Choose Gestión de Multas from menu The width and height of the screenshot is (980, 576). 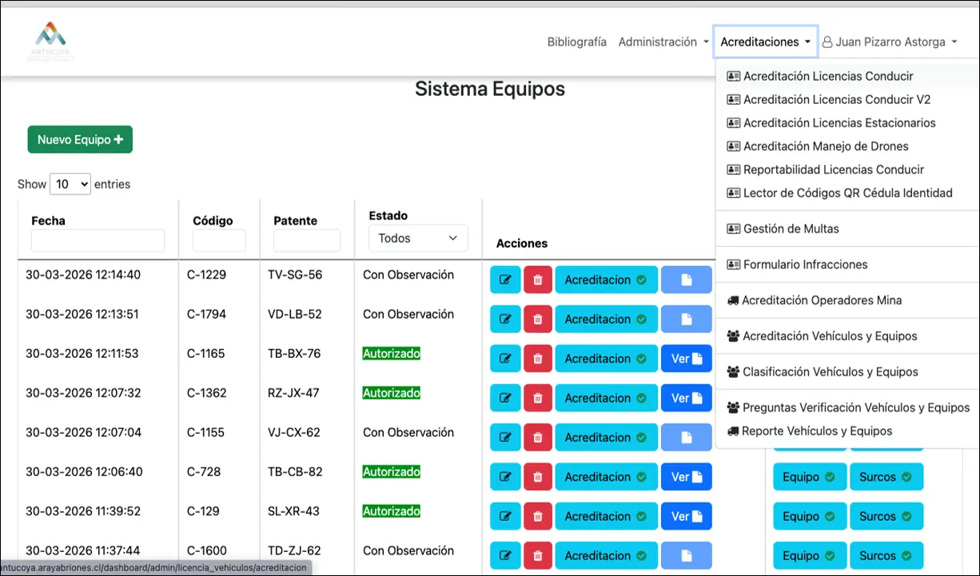791,228
